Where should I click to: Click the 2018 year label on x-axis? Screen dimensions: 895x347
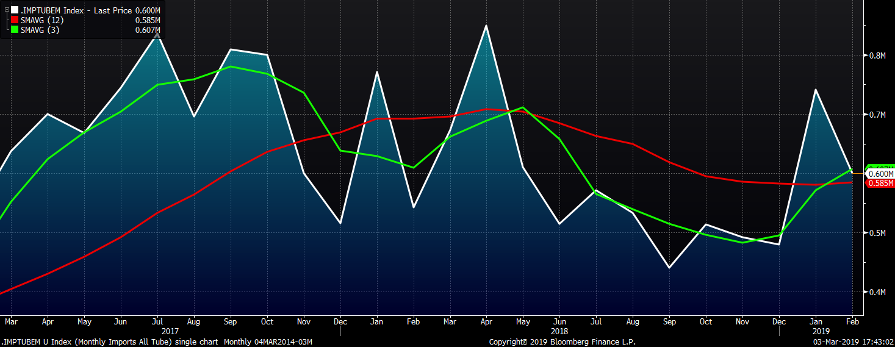(x=559, y=331)
